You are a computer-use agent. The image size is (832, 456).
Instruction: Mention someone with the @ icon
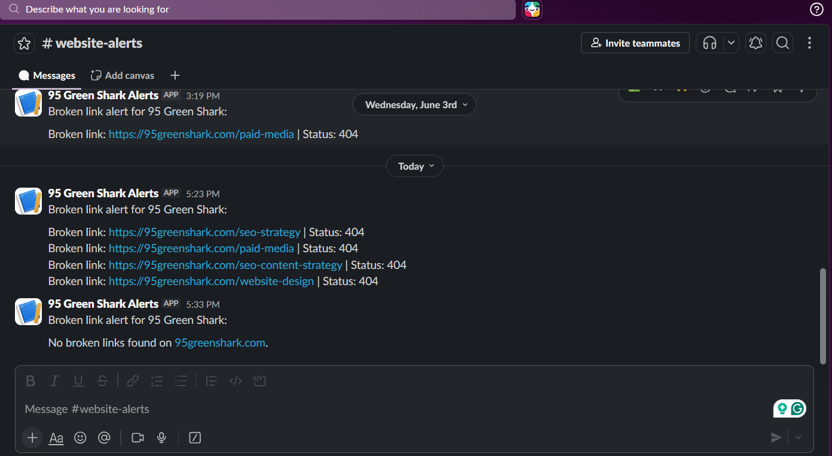click(104, 438)
